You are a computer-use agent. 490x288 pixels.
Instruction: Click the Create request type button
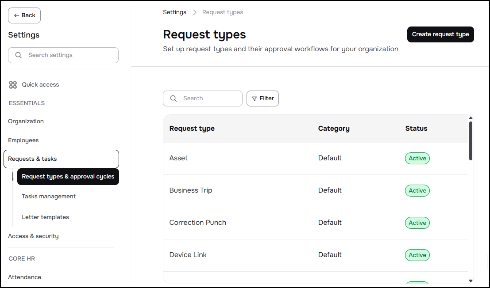[x=440, y=34]
